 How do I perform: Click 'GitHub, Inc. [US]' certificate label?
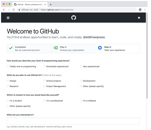coord(30,10)
